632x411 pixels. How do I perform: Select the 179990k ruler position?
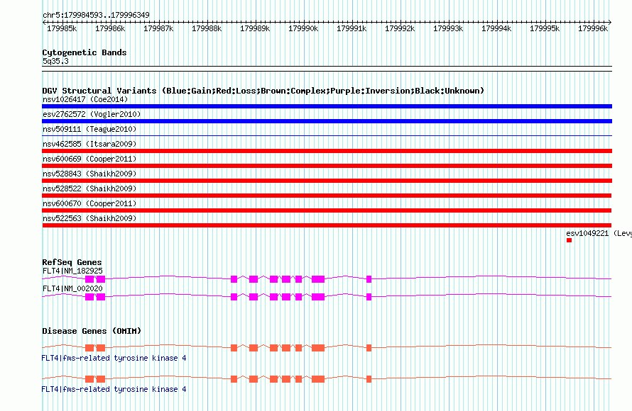pos(303,28)
